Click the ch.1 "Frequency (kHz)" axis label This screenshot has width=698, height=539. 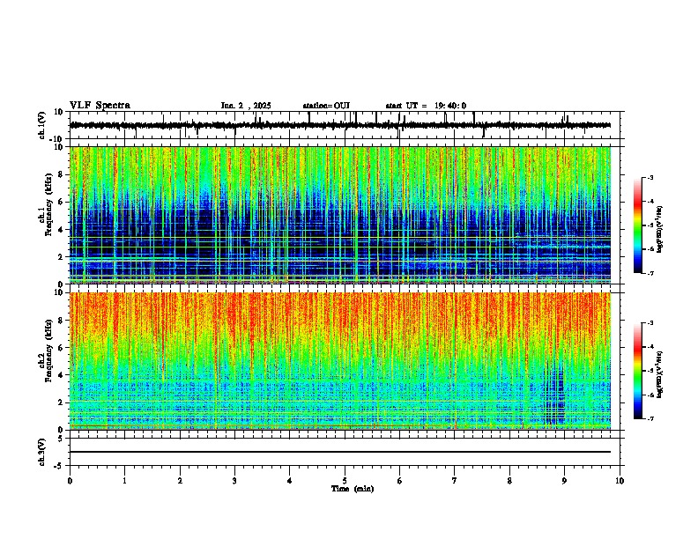[48, 205]
